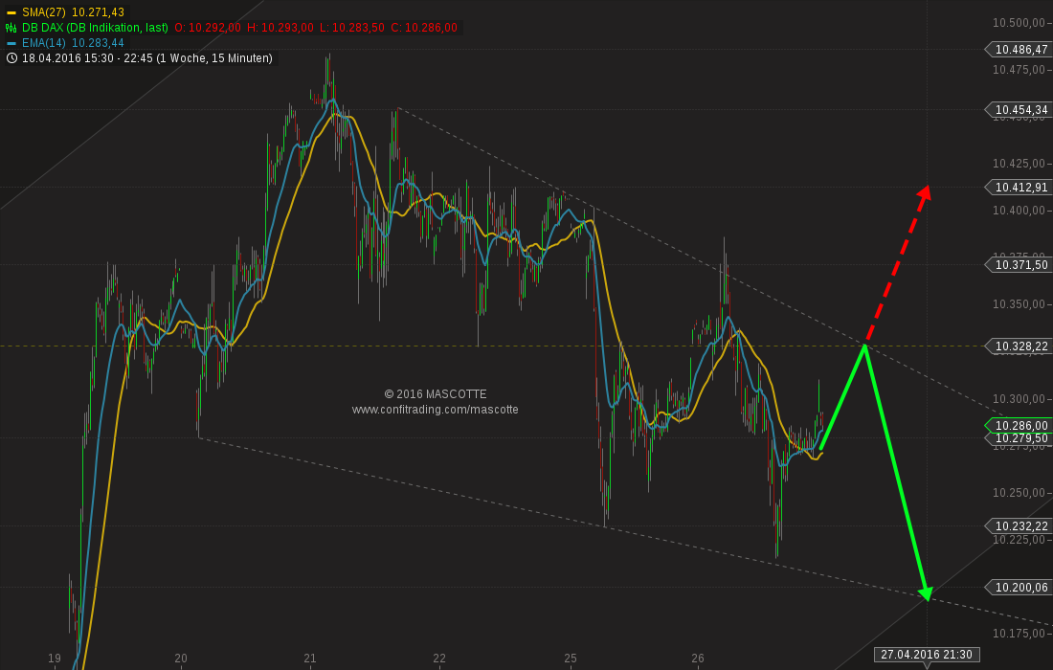Click the 10.475,00 price axis label
This screenshot has height=670, width=1053.
click(x=1019, y=70)
